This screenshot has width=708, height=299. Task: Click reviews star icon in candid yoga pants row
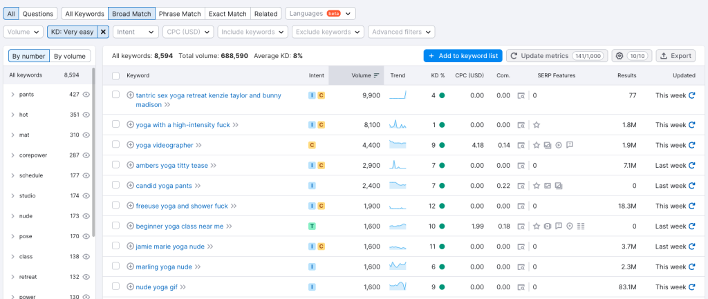tap(537, 186)
